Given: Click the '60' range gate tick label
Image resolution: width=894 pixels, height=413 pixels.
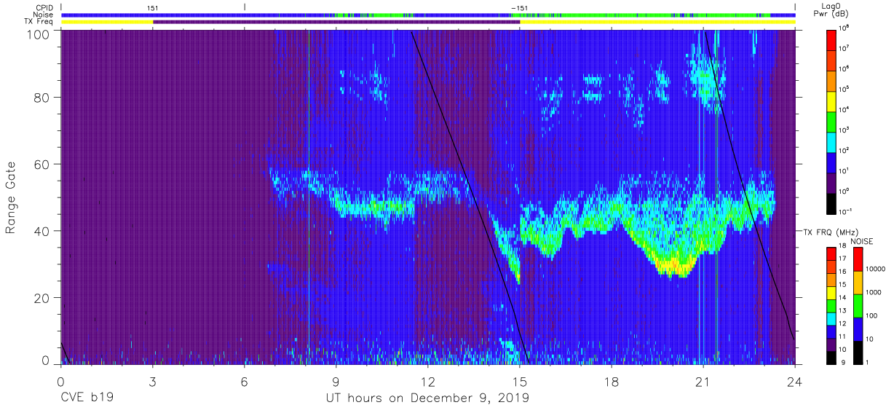Looking at the screenshot, I should click(42, 164).
